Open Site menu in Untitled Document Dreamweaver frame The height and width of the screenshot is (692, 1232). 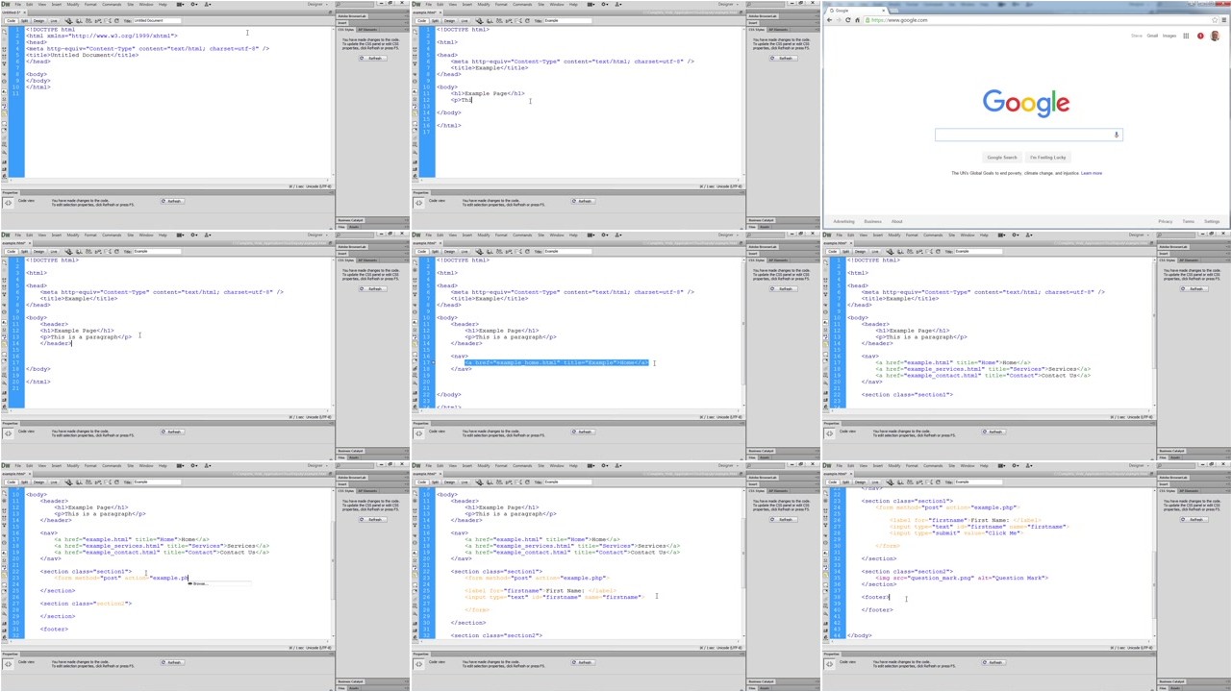tap(131, 5)
